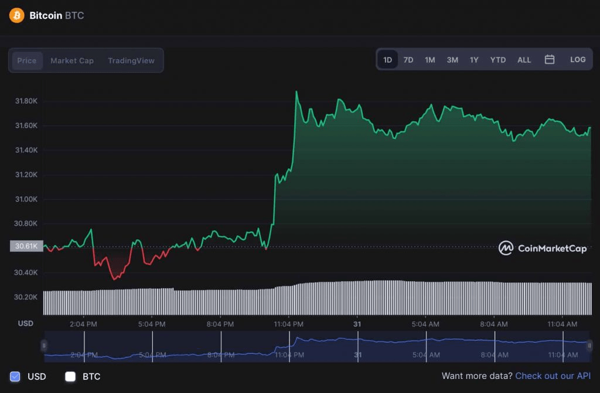Check the BTC currency checkbox

pyautogui.click(x=70, y=377)
